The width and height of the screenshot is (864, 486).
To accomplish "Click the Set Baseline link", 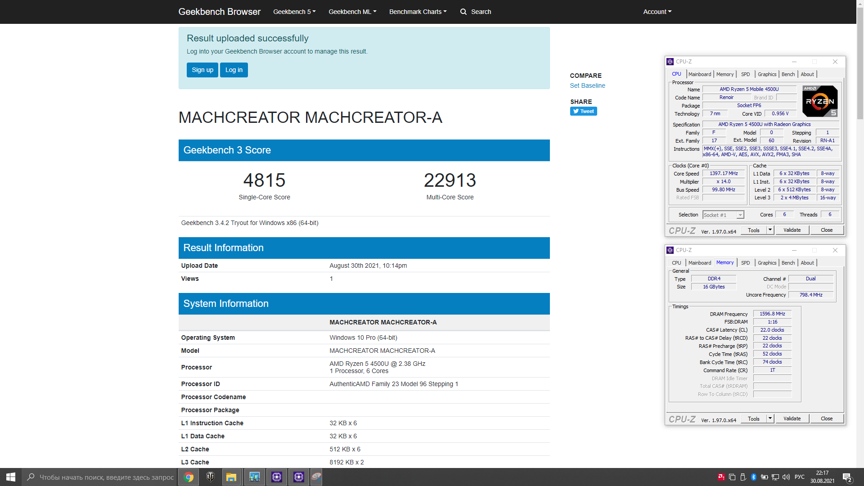I will pos(587,85).
